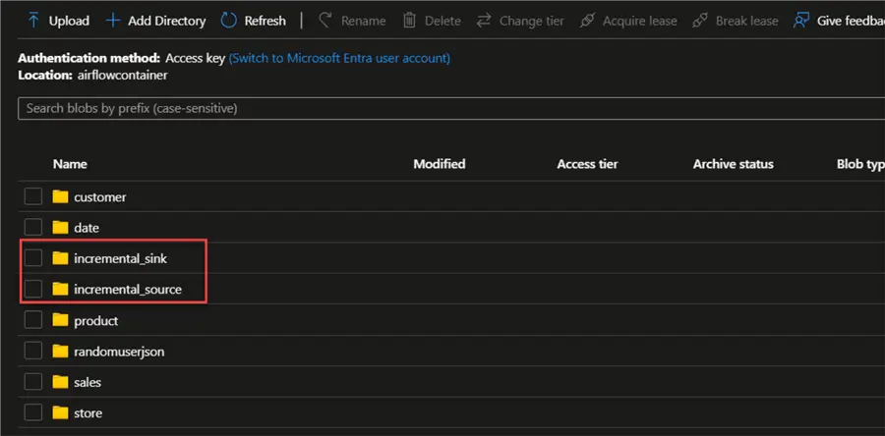The image size is (885, 436).
Task: Check the box next to incremental_sink
Action: [x=33, y=258]
